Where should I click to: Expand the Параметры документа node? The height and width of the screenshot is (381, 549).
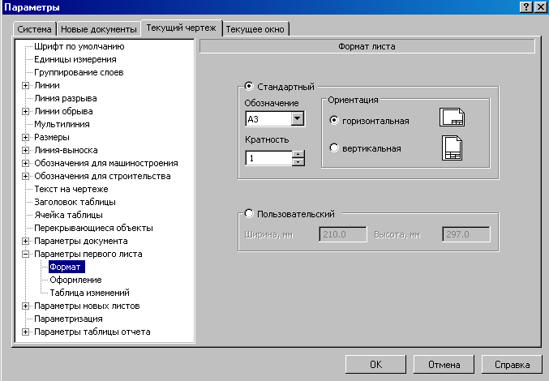(26, 241)
